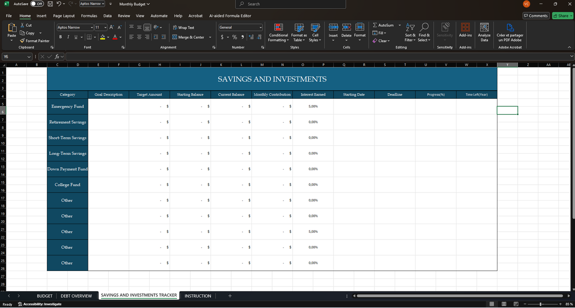This screenshot has width=575, height=308.
Task: Open the Name Box dropdown for Y6
Action: point(29,57)
